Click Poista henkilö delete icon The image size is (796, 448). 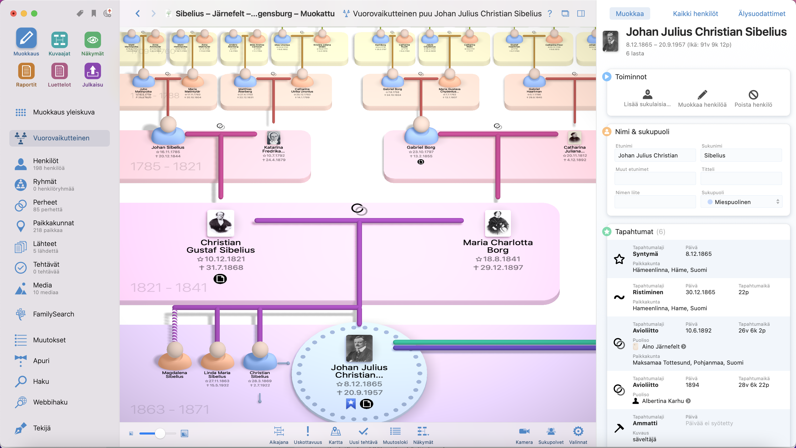753,95
